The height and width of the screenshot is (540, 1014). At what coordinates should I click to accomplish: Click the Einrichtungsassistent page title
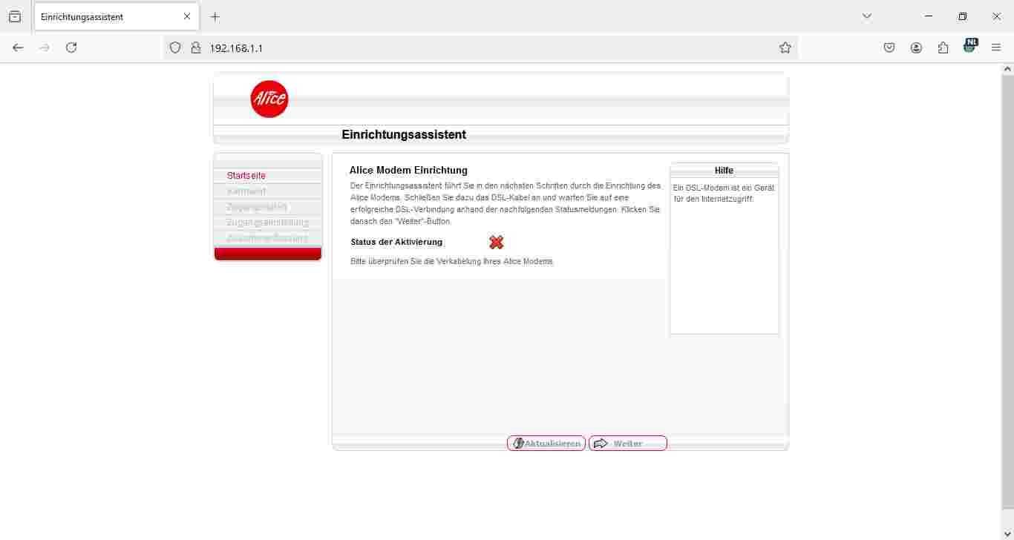[404, 135]
